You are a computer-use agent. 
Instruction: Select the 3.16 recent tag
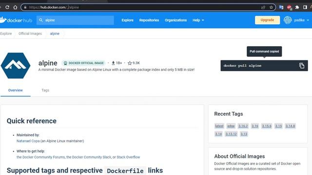point(254,126)
